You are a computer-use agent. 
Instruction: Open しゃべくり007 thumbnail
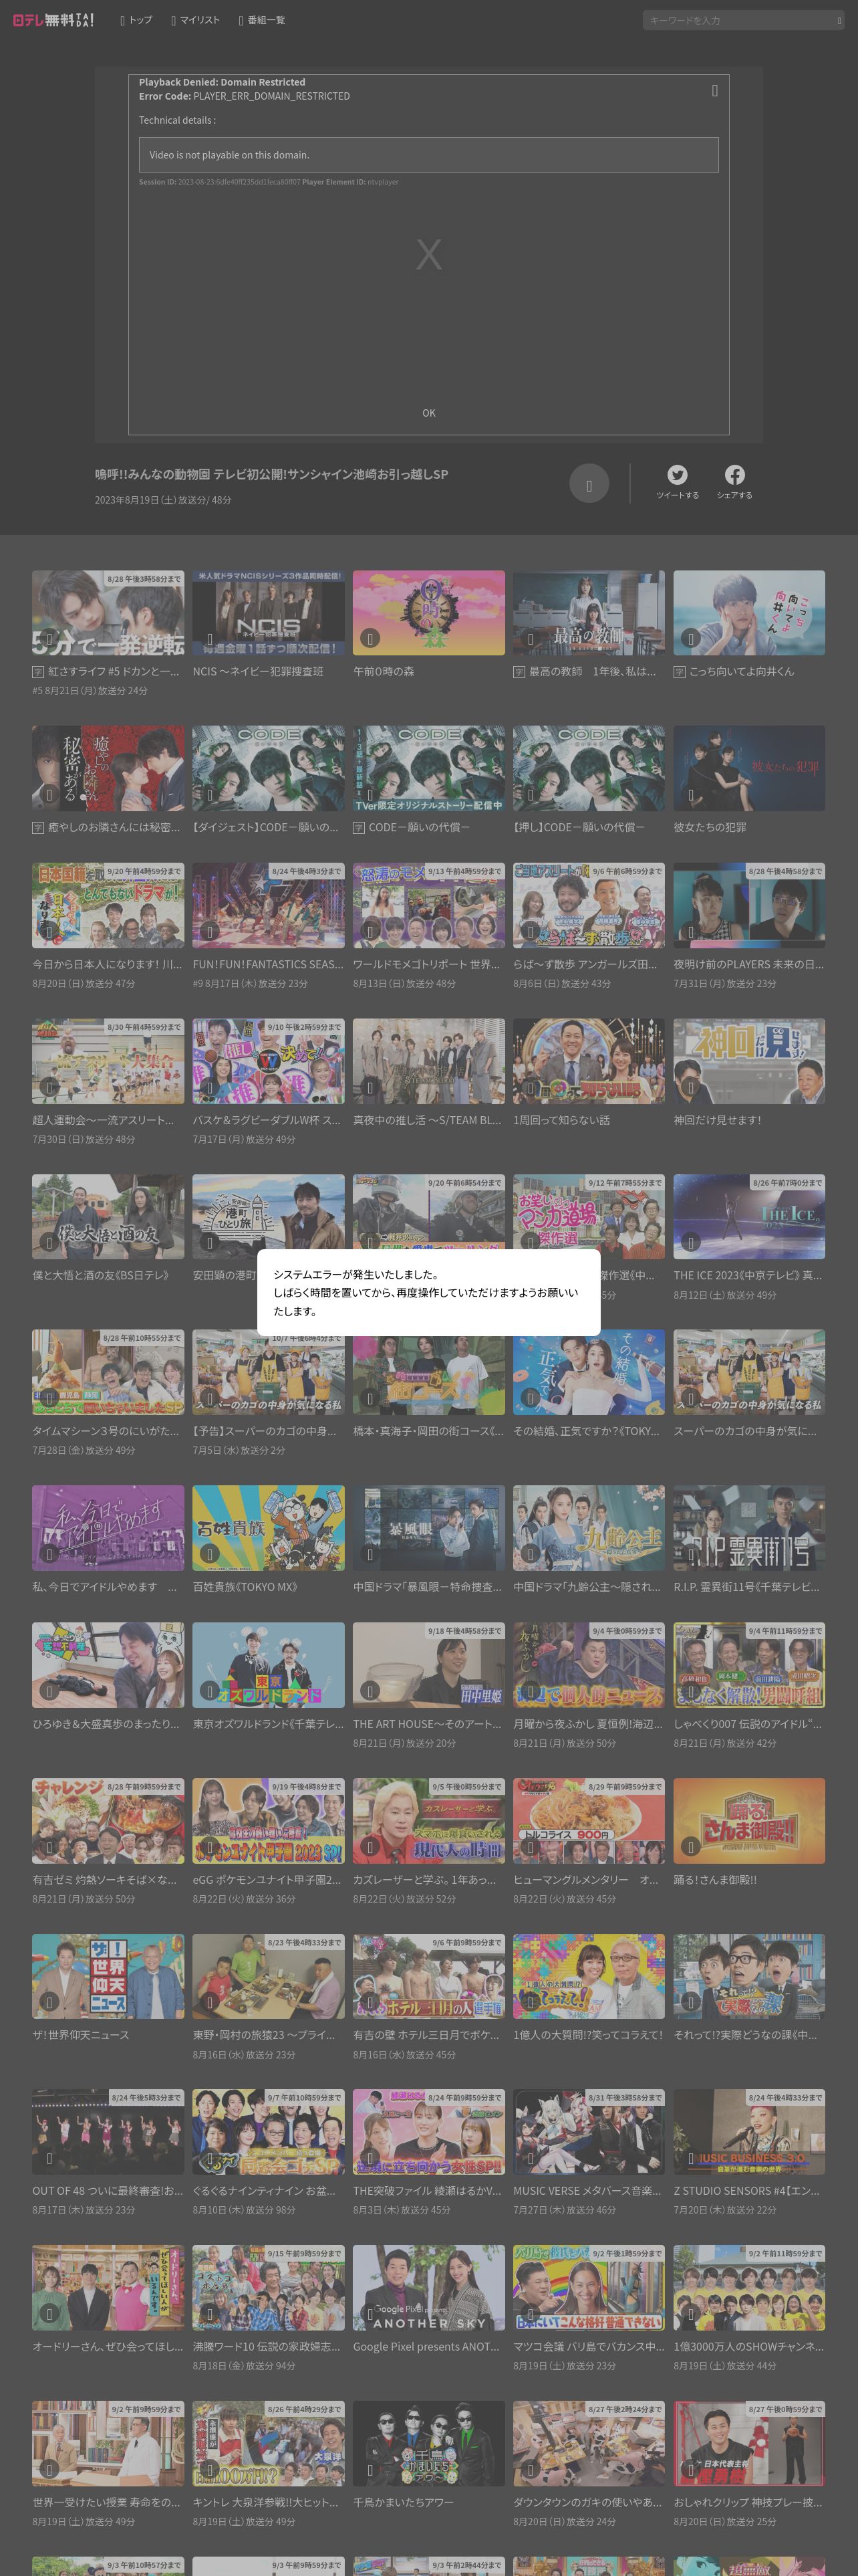[749, 1665]
